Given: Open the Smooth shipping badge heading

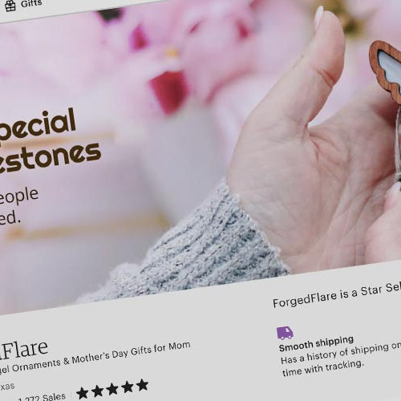Looking at the screenshot, I should (x=316, y=344).
